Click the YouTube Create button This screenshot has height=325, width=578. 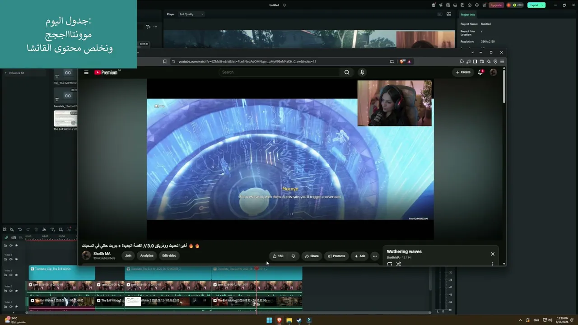pyautogui.click(x=463, y=72)
